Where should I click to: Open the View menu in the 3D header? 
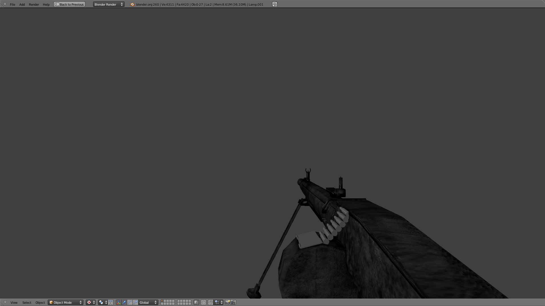coord(14,303)
